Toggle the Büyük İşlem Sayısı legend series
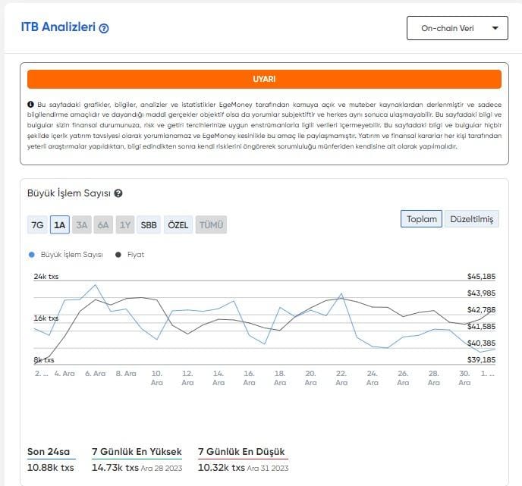 [x=73, y=255]
